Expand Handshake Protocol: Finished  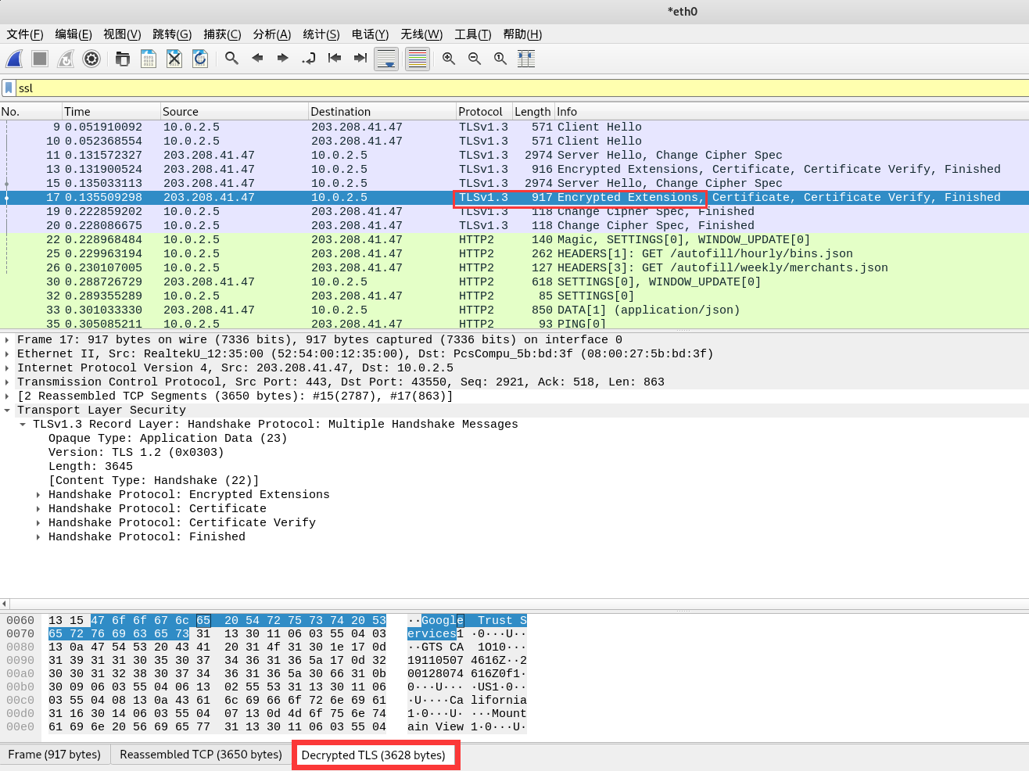pos(38,537)
